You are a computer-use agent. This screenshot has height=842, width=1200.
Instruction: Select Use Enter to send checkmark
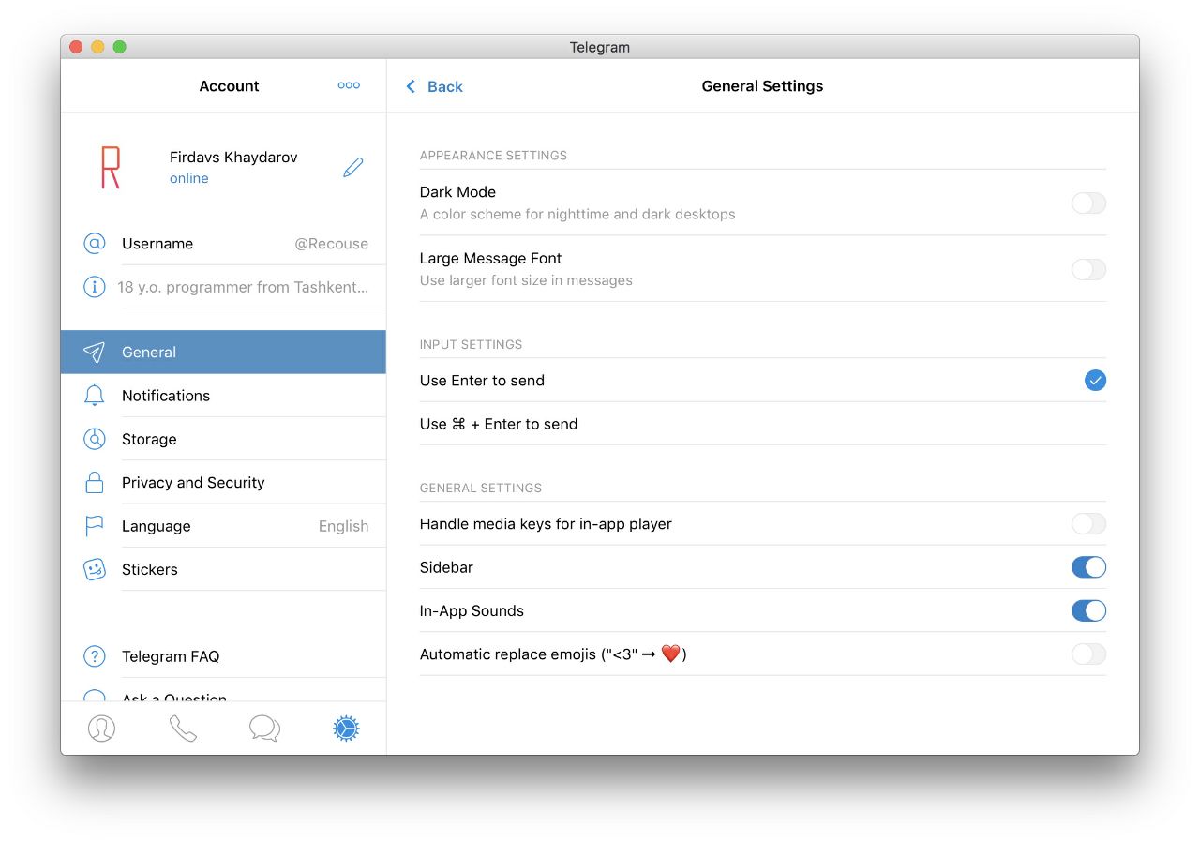point(1095,380)
